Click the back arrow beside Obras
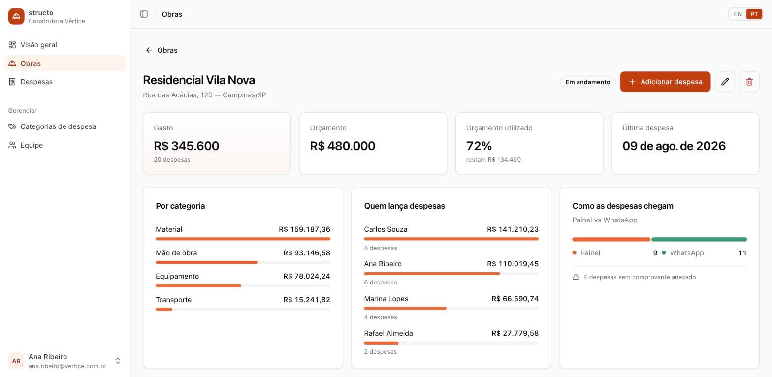This screenshot has height=377, width=772. pos(149,50)
